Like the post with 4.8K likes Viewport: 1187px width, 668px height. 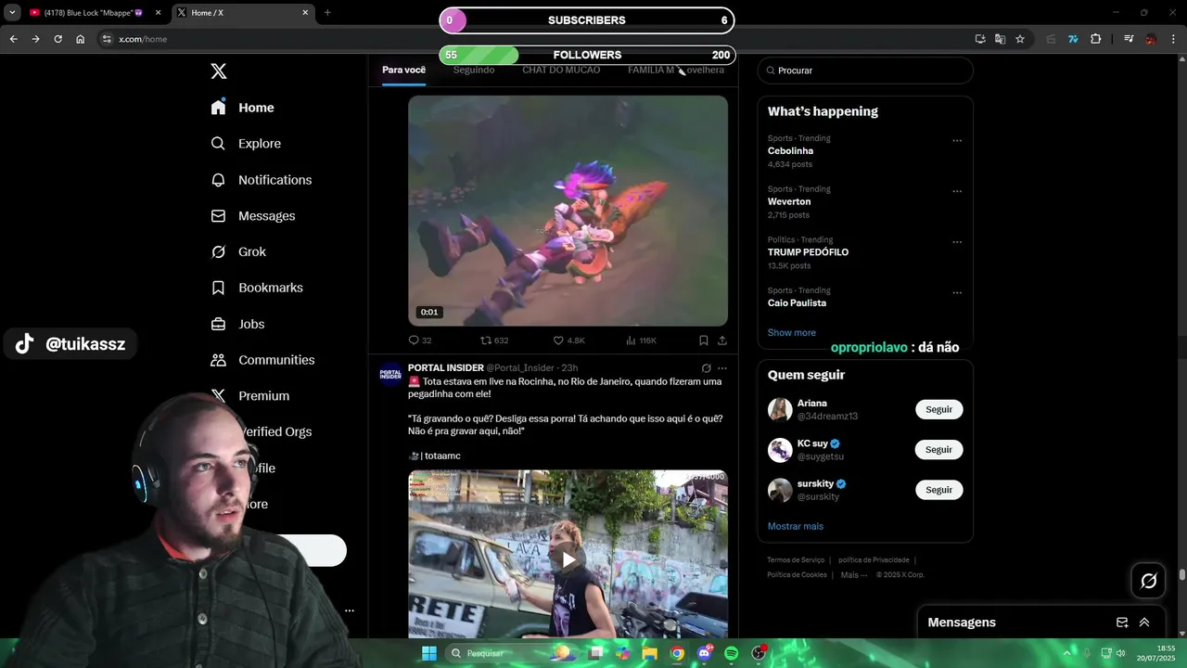click(568, 340)
